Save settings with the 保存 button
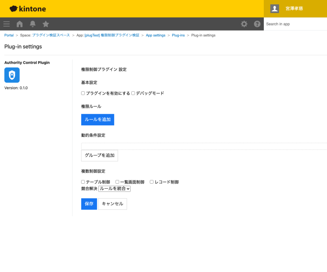This screenshot has height=272, width=327. tap(89, 204)
